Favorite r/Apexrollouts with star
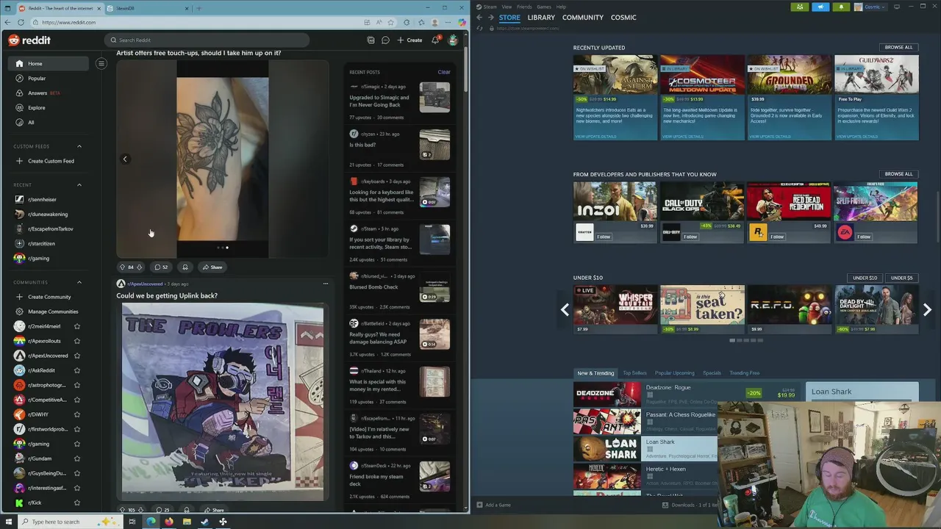The width and height of the screenshot is (941, 529). tap(77, 341)
